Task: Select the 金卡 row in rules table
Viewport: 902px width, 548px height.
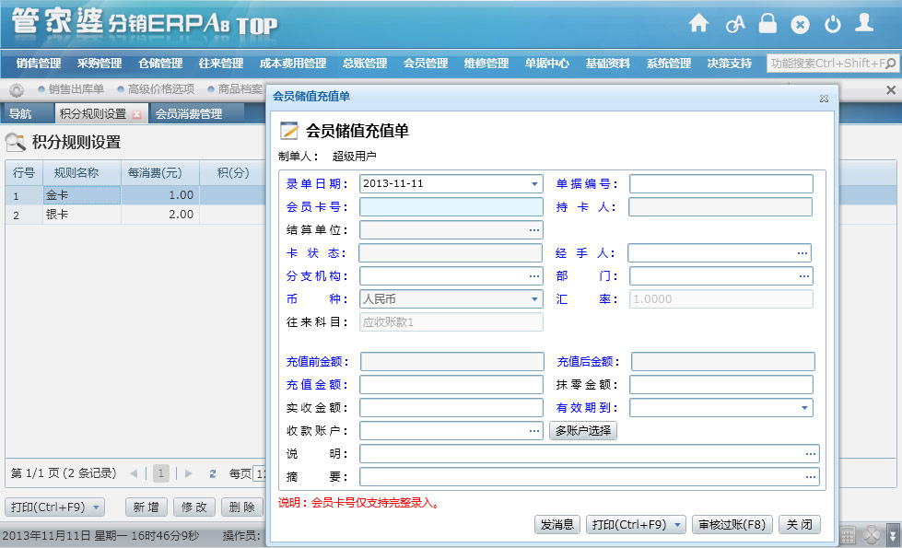Action: (81, 195)
